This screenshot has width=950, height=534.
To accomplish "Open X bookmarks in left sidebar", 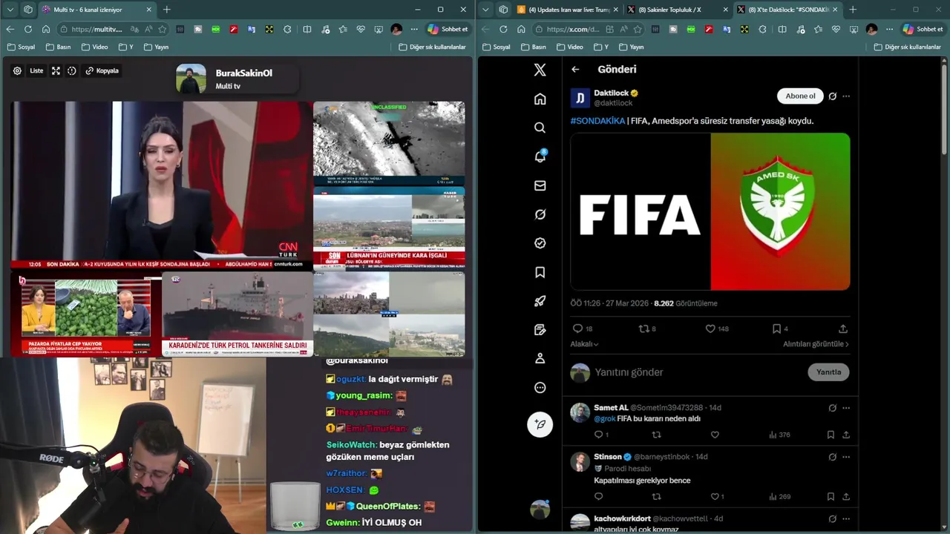I will pos(540,272).
